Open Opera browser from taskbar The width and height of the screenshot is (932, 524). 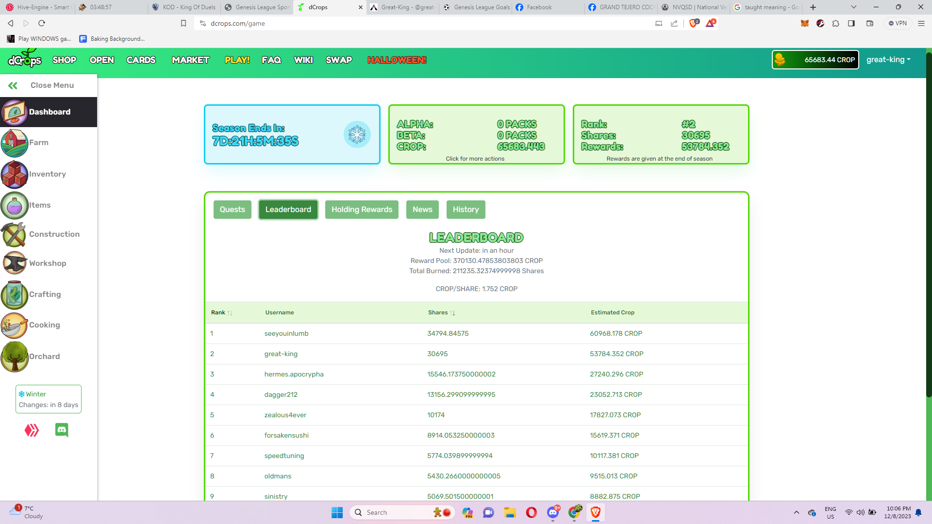click(x=532, y=512)
